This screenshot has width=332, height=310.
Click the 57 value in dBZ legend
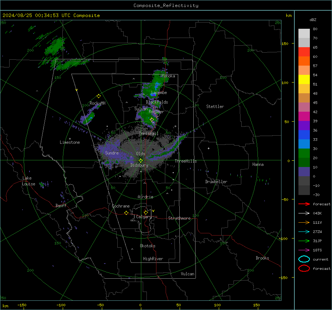coord(315,66)
